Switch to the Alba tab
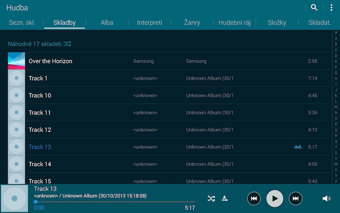 pyautogui.click(x=107, y=22)
